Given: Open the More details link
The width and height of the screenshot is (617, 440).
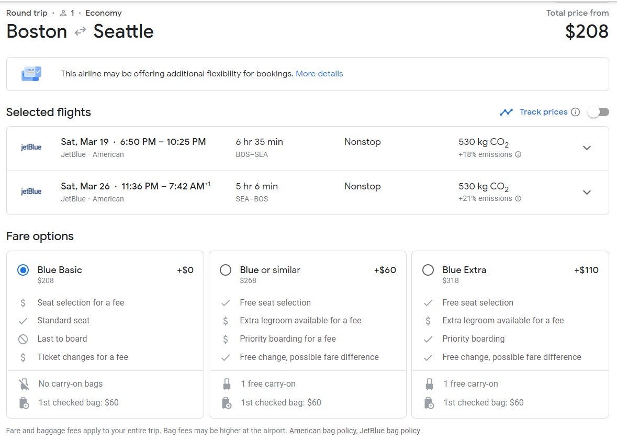Looking at the screenshot, I should (319, 74).
